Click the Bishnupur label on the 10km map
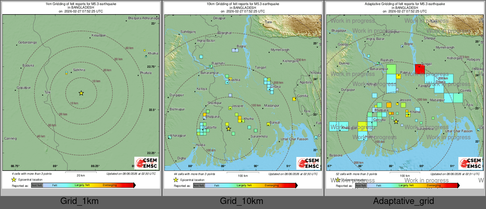The height and width of the screenshot is (209, 486). coord(177,109)
